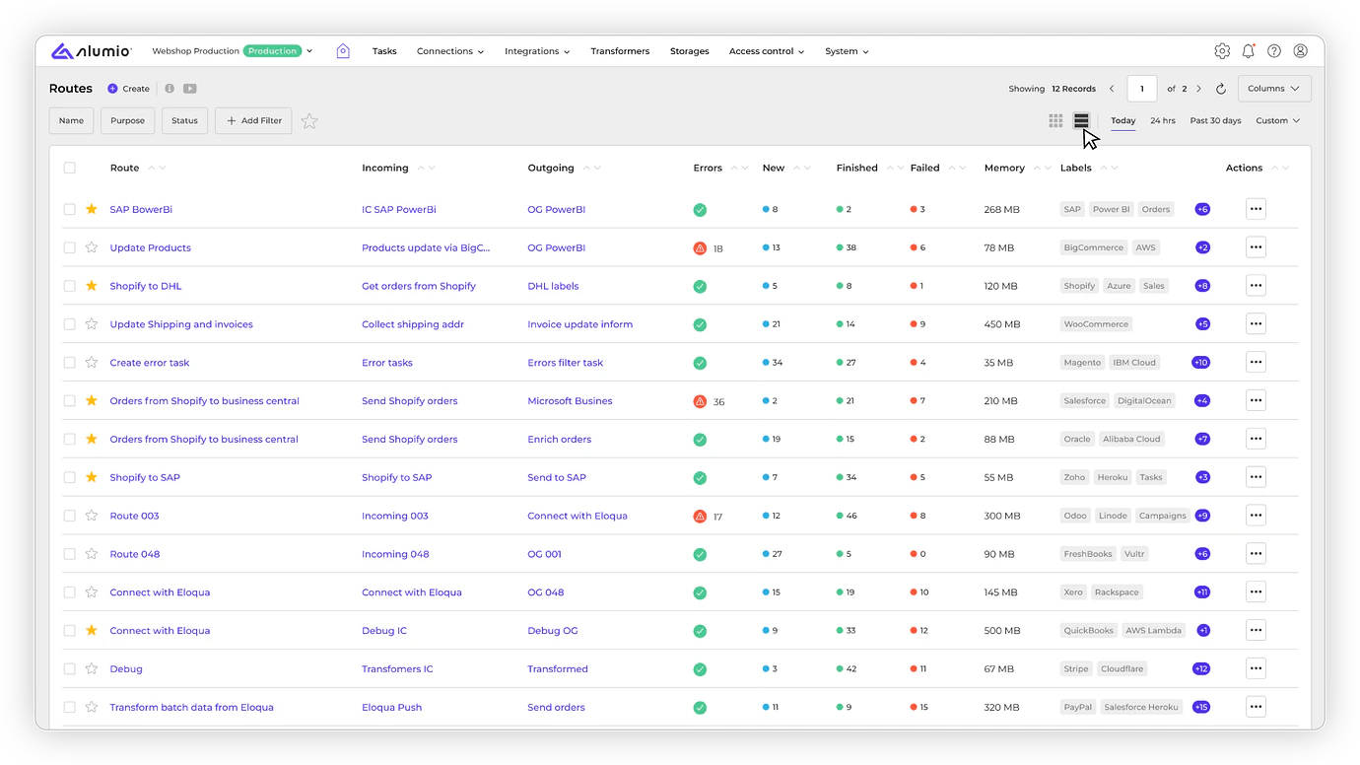Open the Webshop Production environment dropdown
The height and width of the screenshot is (765, 1360).
pyautogui.click(x=233, y=51)
